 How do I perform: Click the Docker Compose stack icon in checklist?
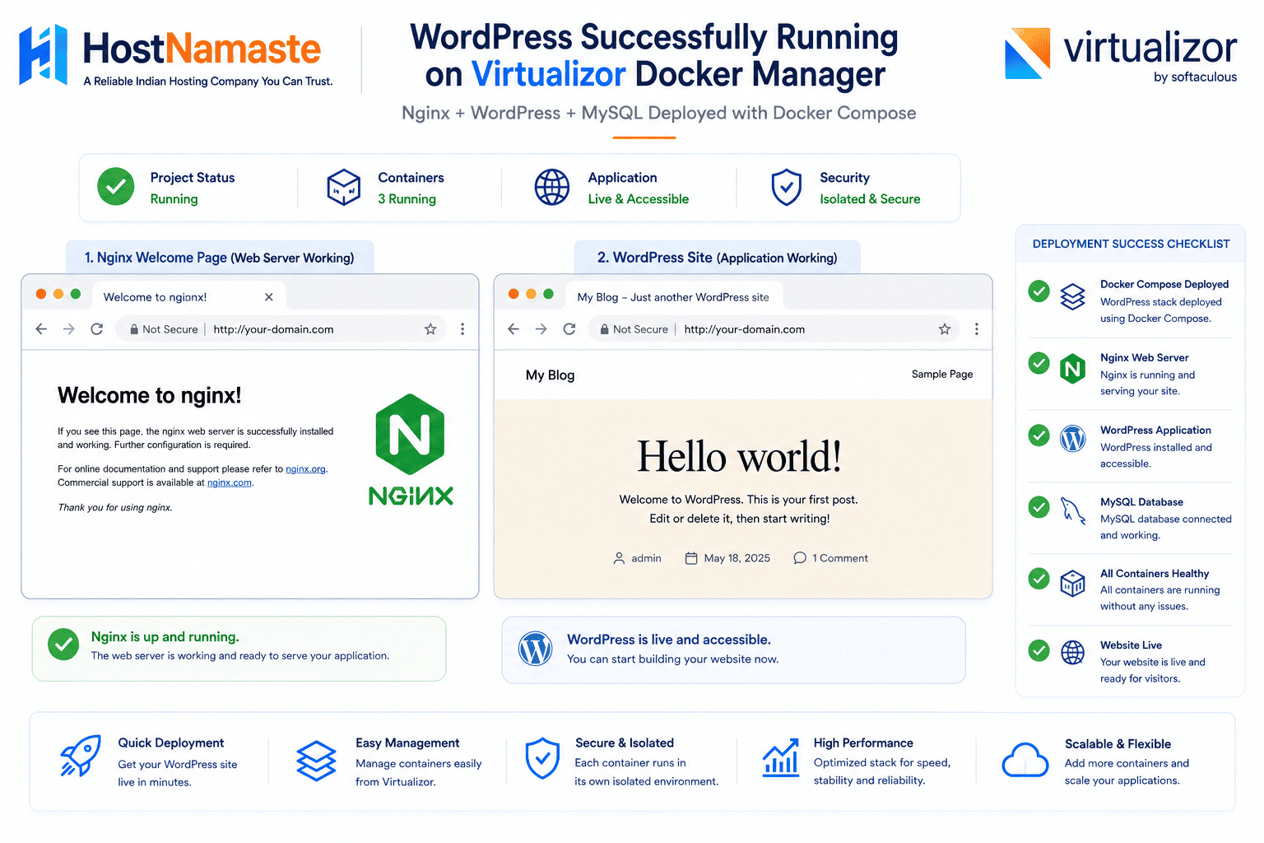1072,297
